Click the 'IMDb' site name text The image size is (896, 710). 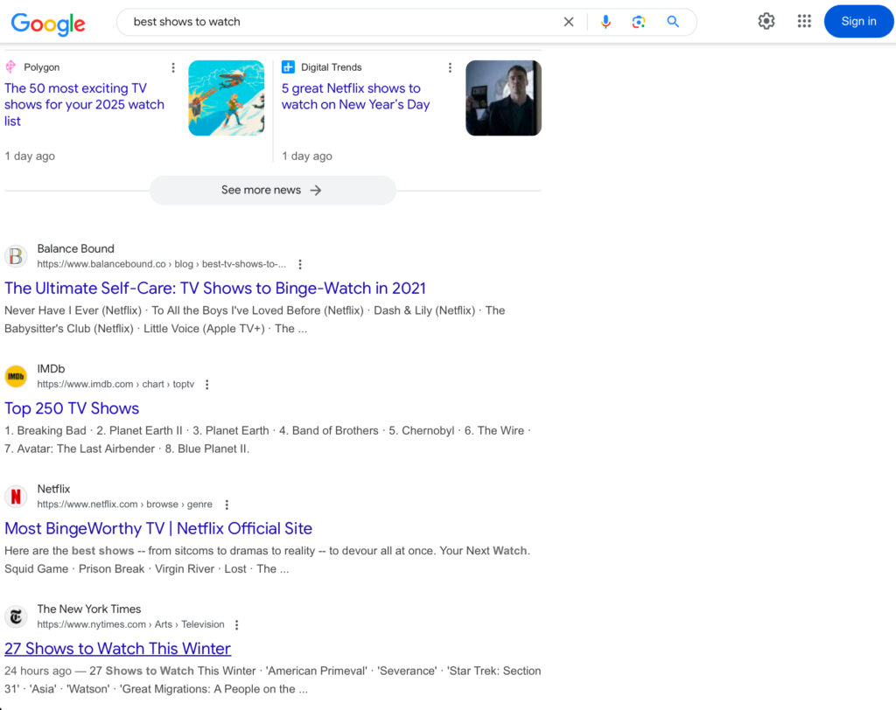coord(51,369)
